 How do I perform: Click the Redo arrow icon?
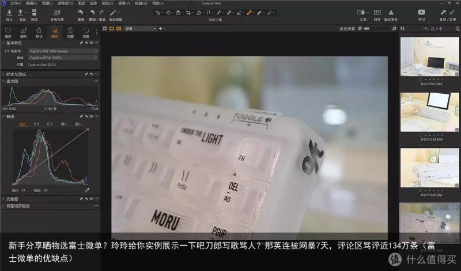point(102,13)
